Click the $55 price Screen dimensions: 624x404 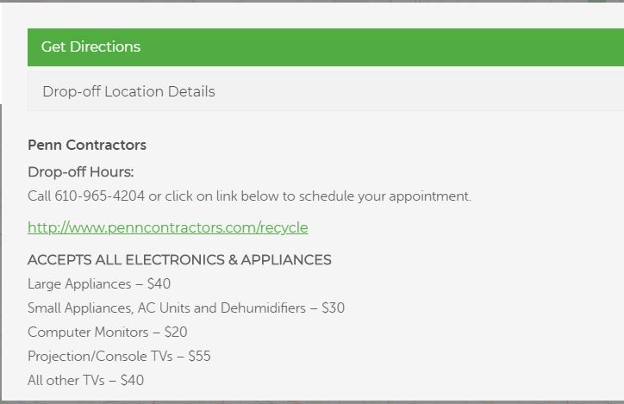click(199, 356)
